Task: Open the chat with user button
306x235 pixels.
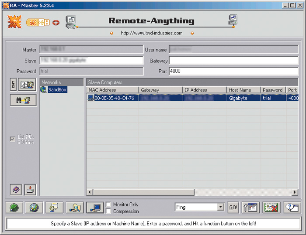Action: [55, 208]
